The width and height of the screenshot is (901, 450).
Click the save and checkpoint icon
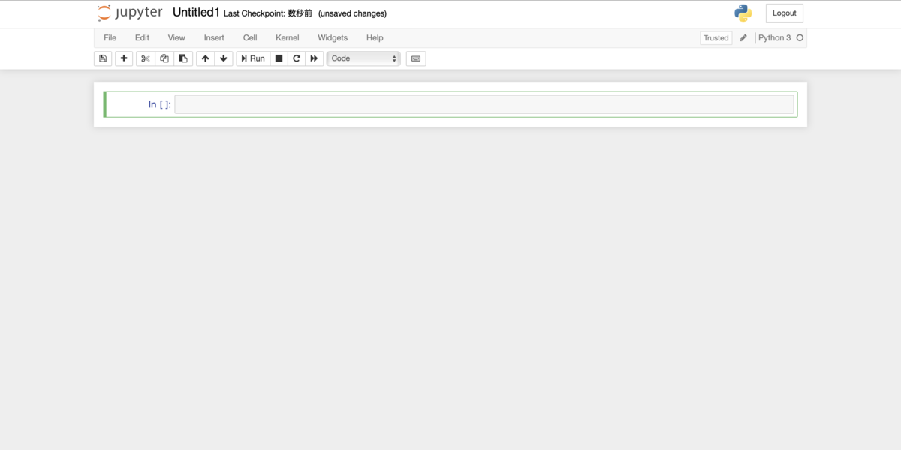coord(103,58)
